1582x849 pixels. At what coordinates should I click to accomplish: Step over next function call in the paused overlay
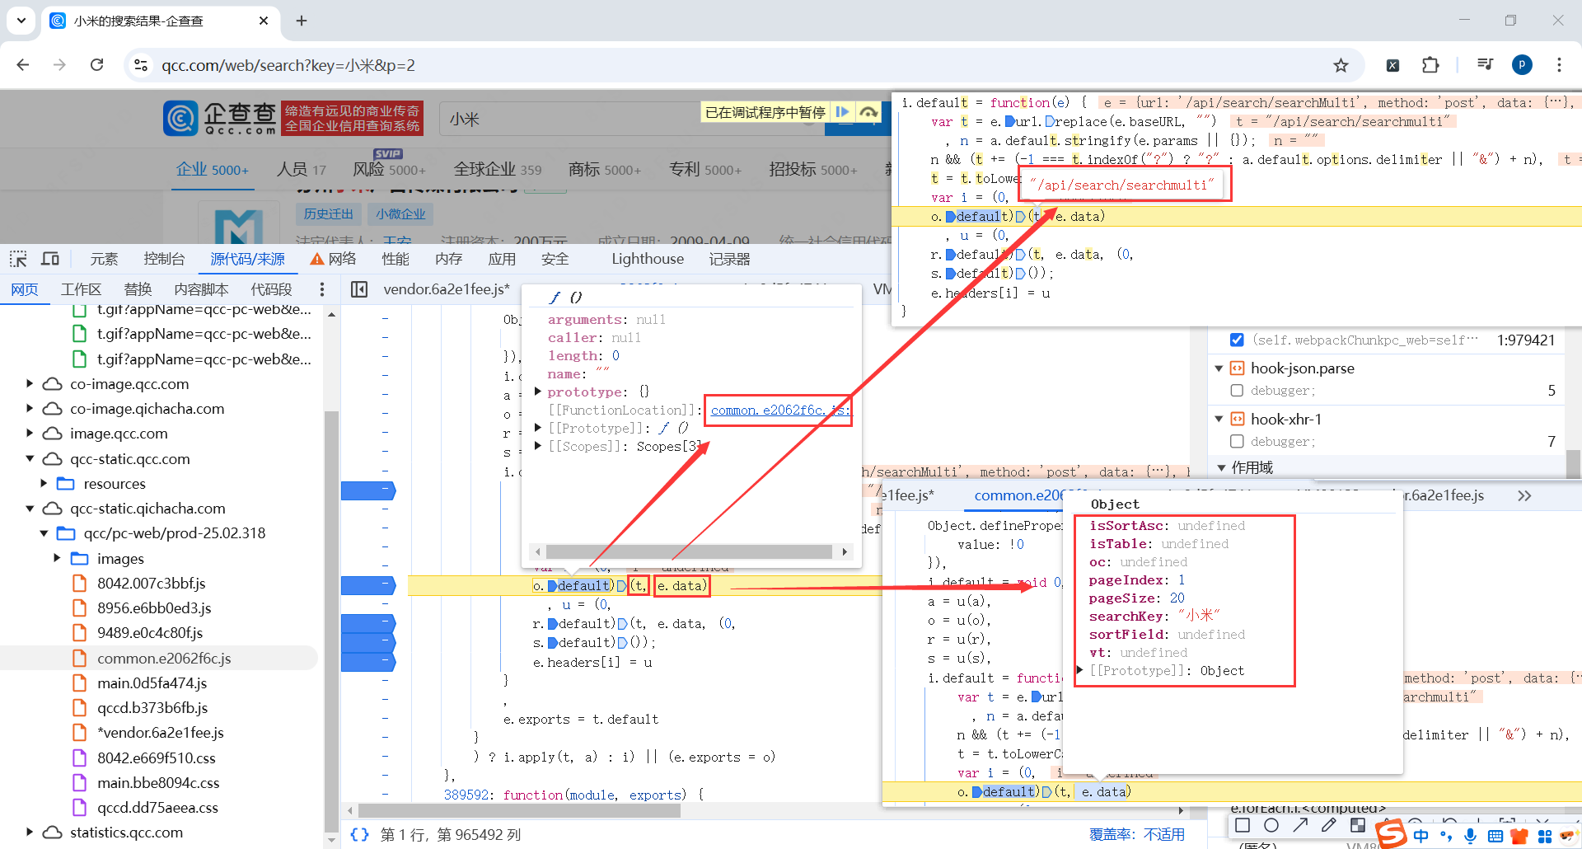868,112
